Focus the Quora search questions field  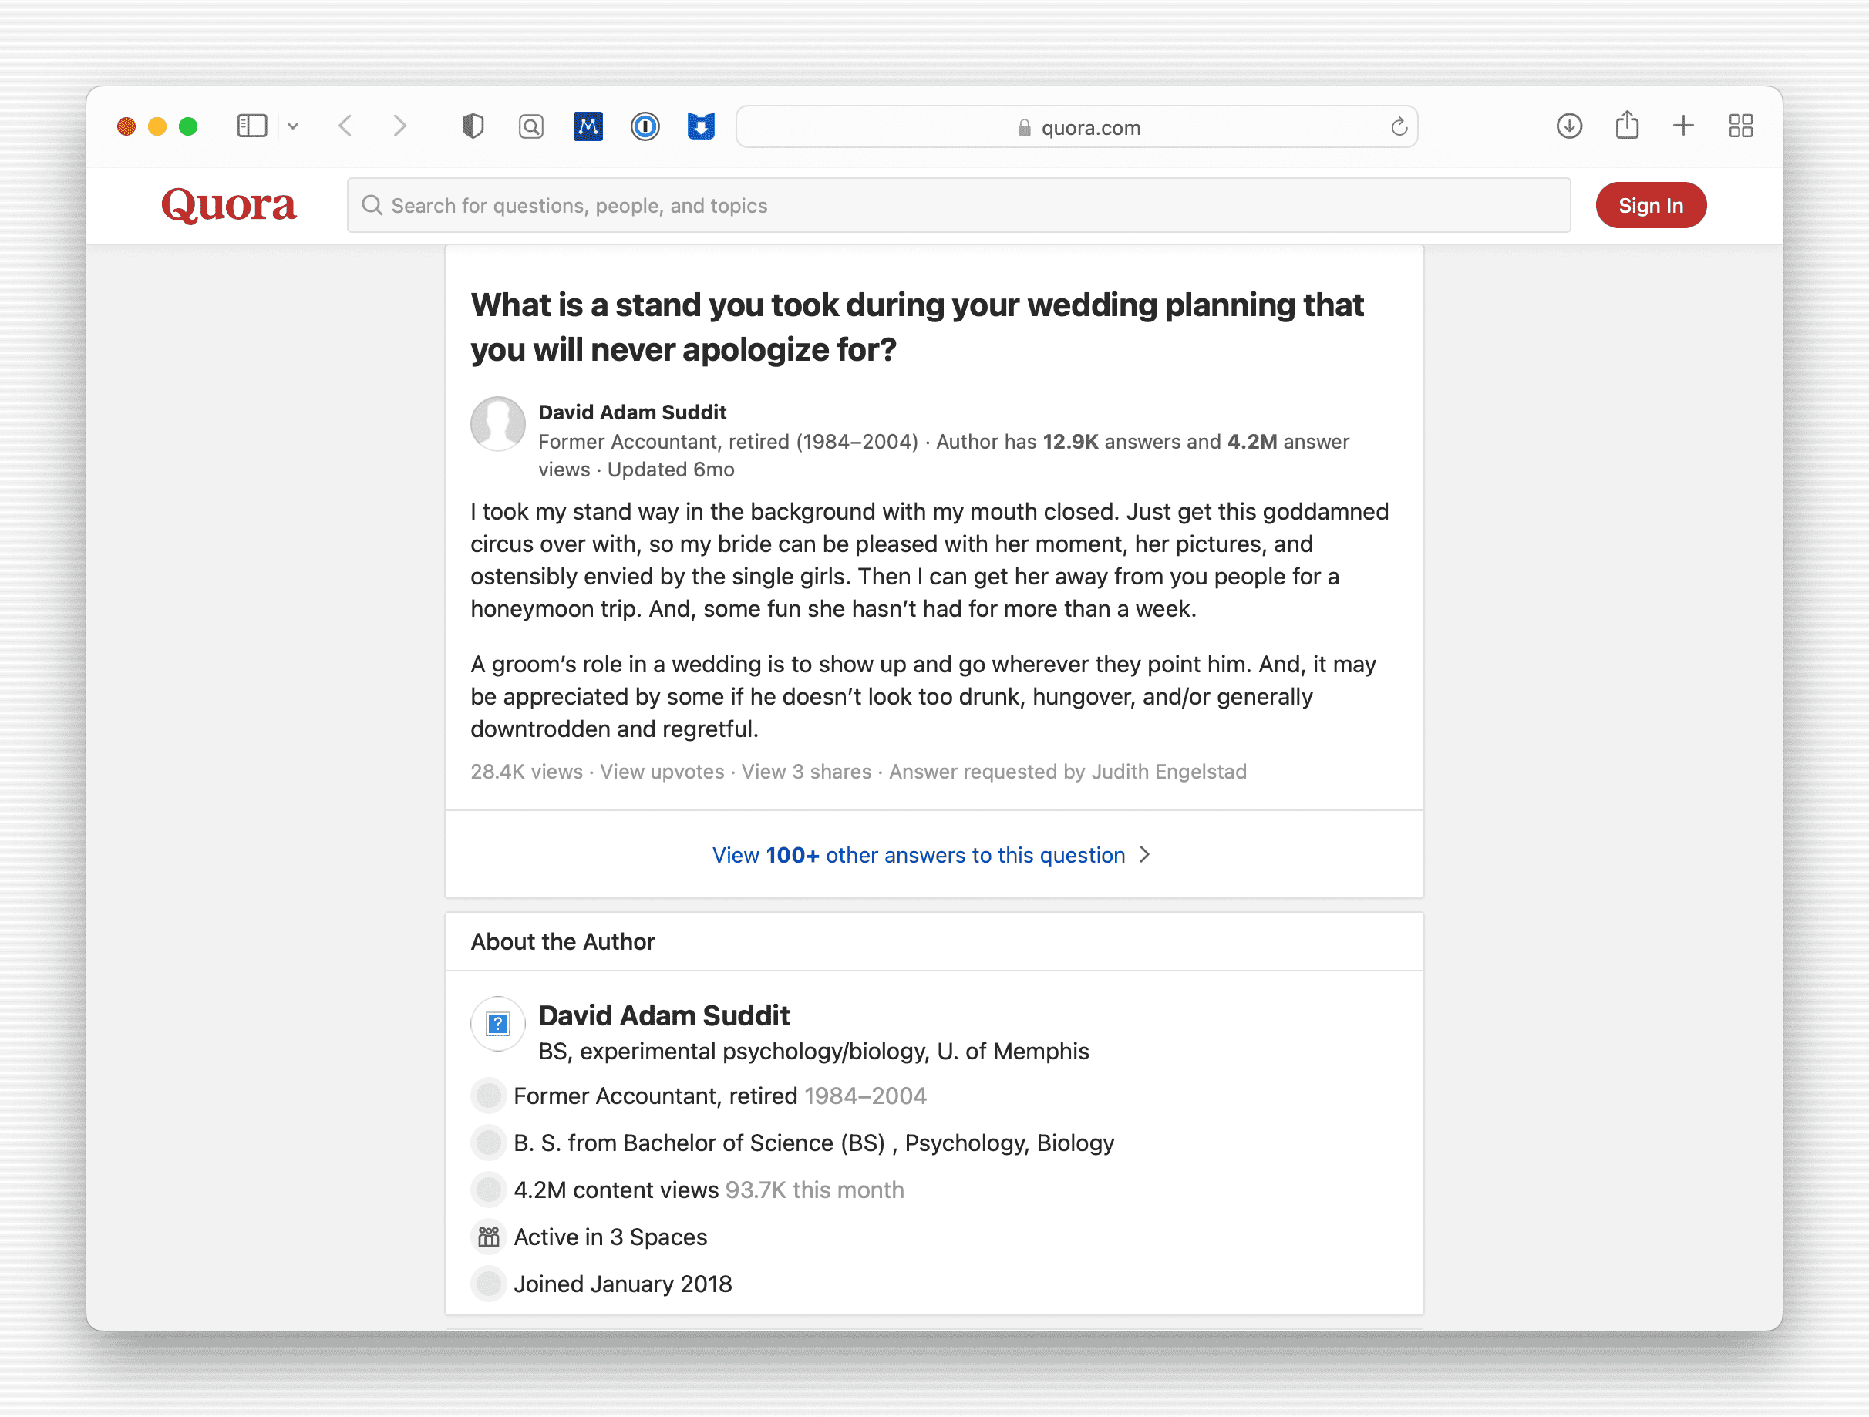pyautogui.click(x=959, y=205)
